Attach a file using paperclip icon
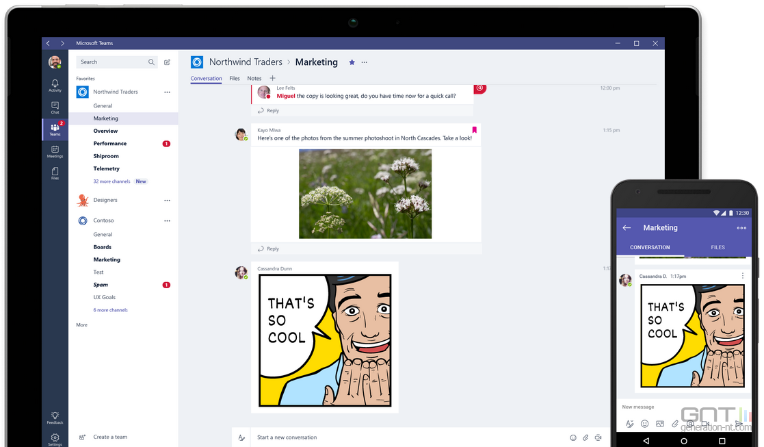The image size is (764, 447). pos(585,437)
